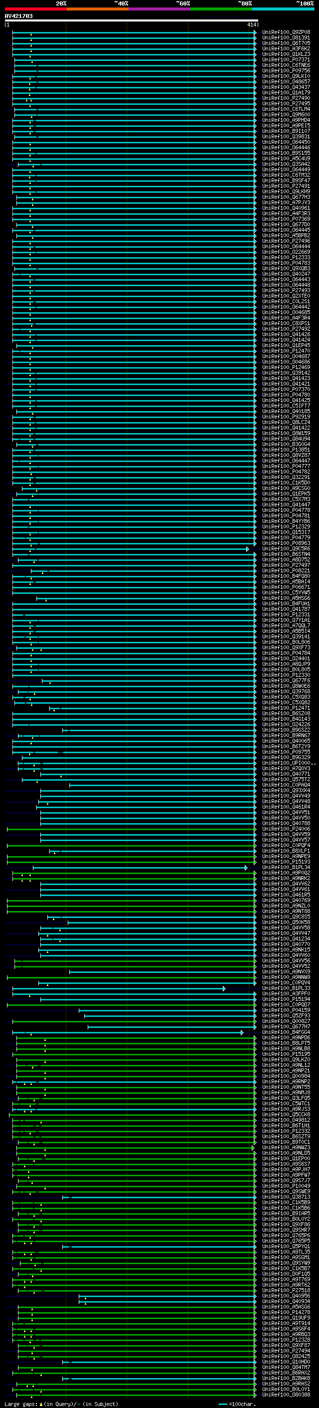Image resolution: width=319 pixels, height=1408 pixels.
Task: Click the yellow gap triangle in the bottom legend
Action: point(41,1404)
